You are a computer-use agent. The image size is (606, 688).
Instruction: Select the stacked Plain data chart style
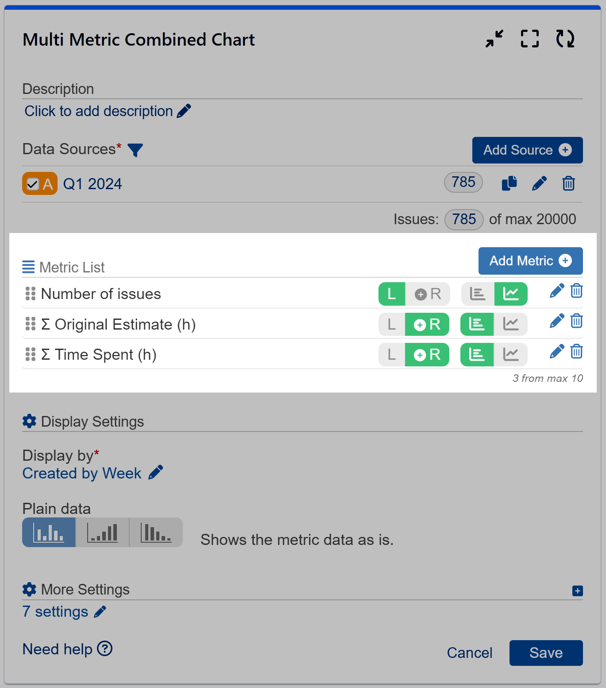pos(102,532)
